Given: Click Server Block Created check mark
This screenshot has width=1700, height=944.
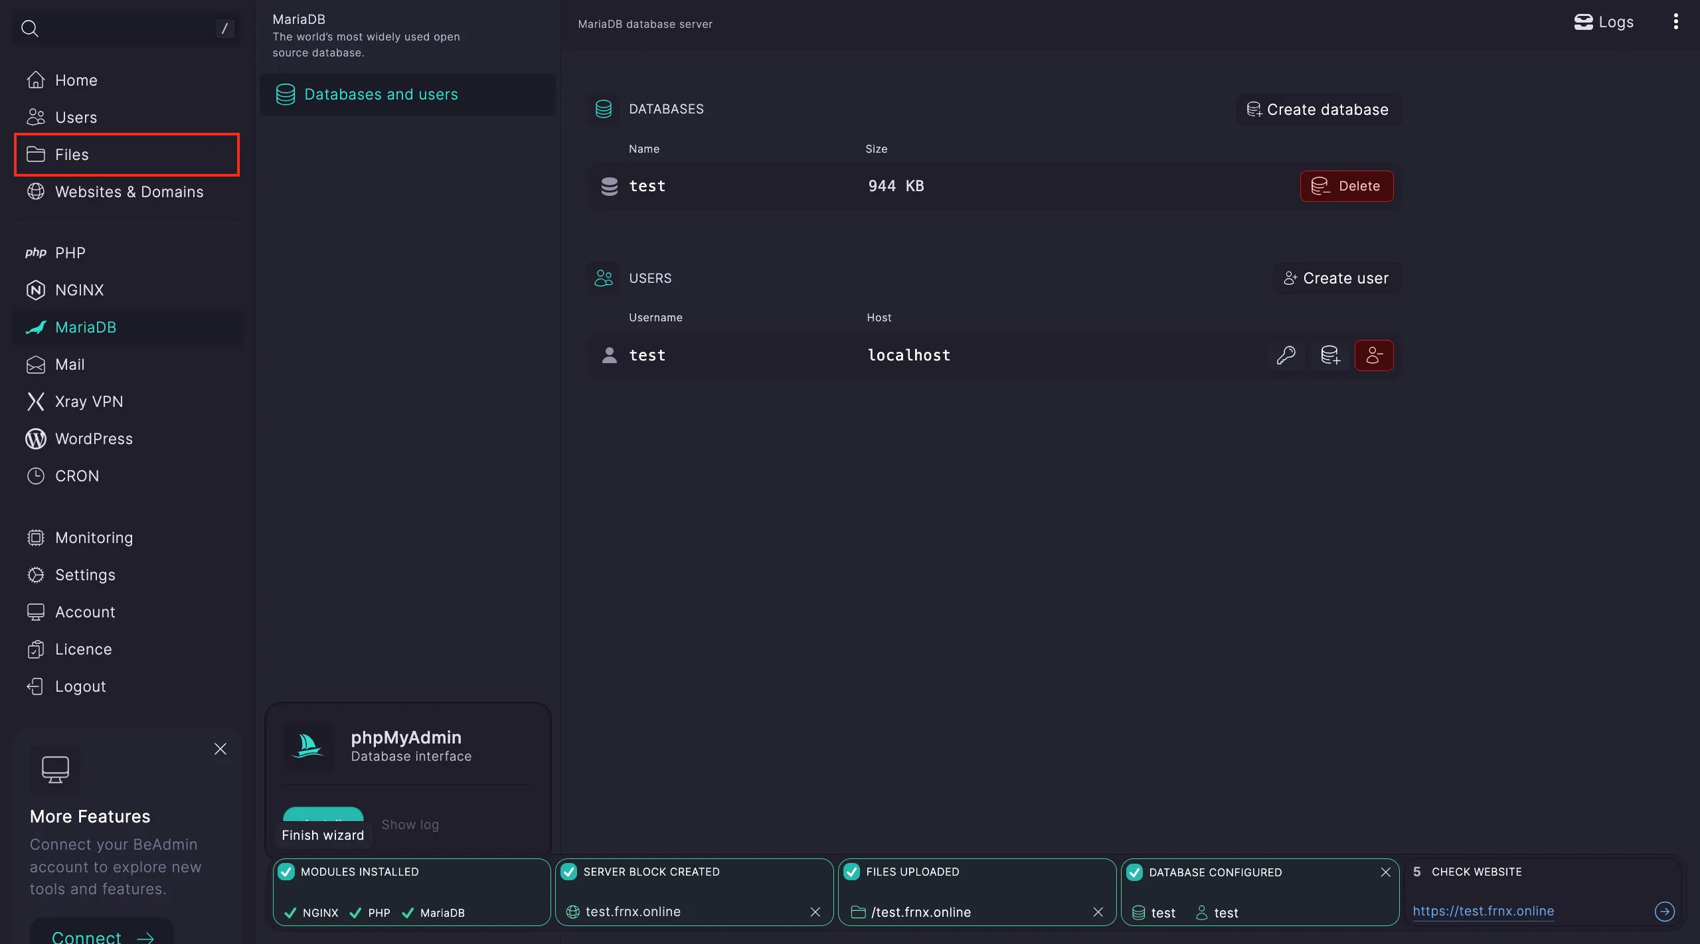Looking at the screenshot, I should point(569,872).
